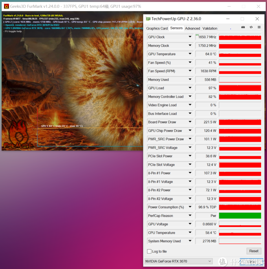Click the F1: toggle help text in FurMark

point(13,31)
